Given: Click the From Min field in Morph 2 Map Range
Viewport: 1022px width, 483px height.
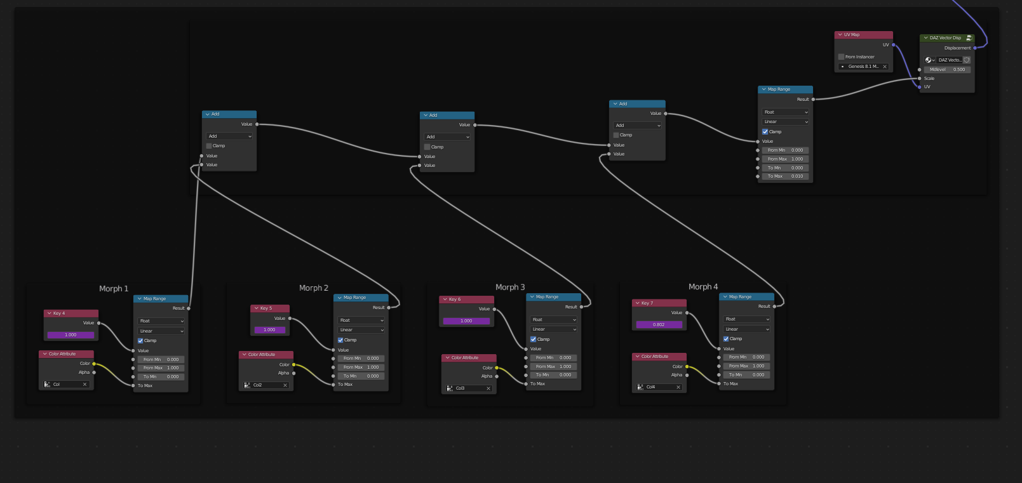Looking at the screenshot, I should (x=361, y=359).
